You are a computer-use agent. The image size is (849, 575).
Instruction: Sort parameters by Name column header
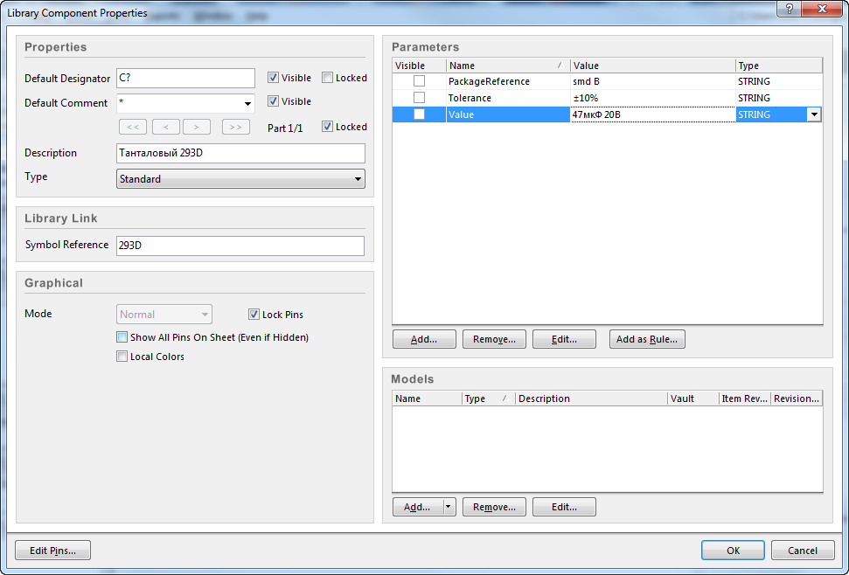tap(508, 66)
